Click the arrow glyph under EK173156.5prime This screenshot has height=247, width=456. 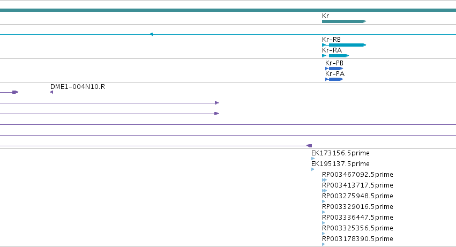tap(313, 159)
